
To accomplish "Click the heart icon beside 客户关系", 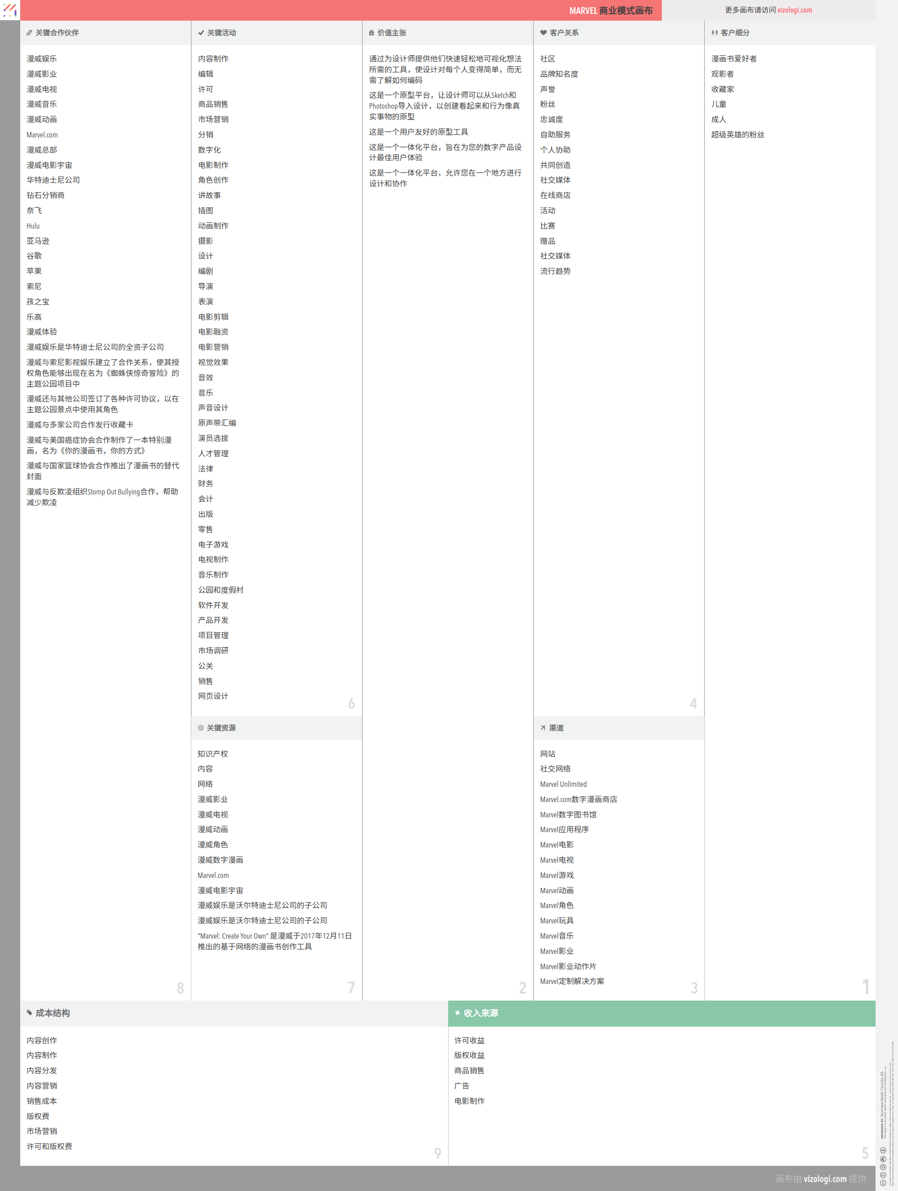I will (x=543, y=33).
